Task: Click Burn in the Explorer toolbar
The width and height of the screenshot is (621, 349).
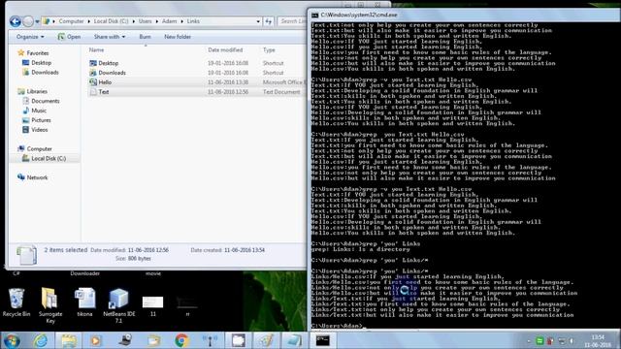Action: click(145, 37)
